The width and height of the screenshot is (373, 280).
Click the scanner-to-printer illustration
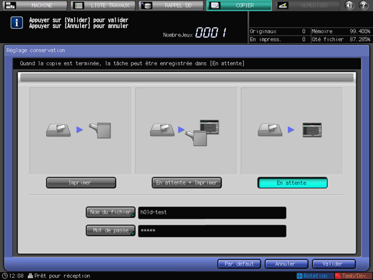(81, 131)
